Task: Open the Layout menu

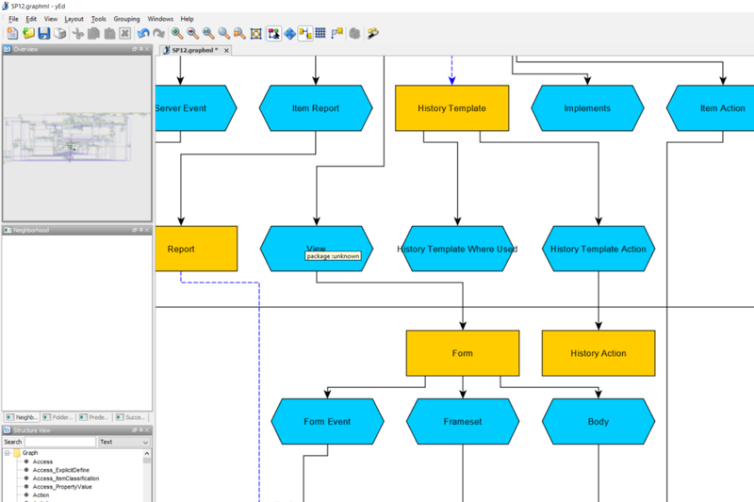Action: point(74,19)
